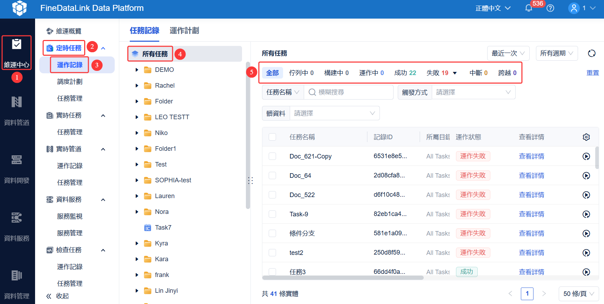
Task: Check the Doc_621-Copy row checkbox
Action: (272, 156)
